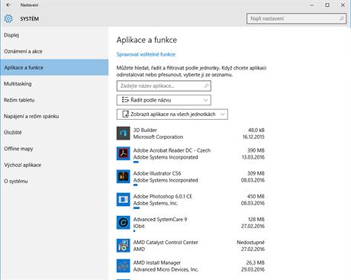351x280 pixels.
Task: Focus the Zadejte název aplikace field
Action: tap(164, 86)
